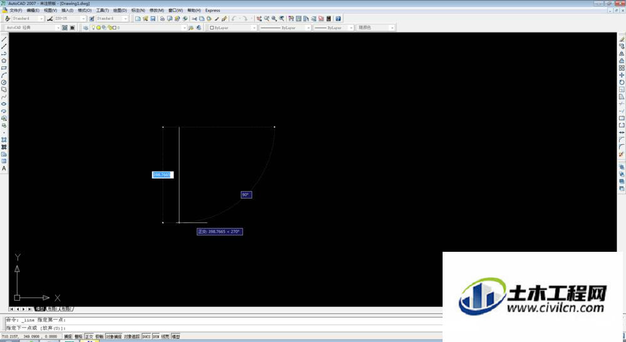
Task: Select the Line draw tool
Action: [4, 39]
